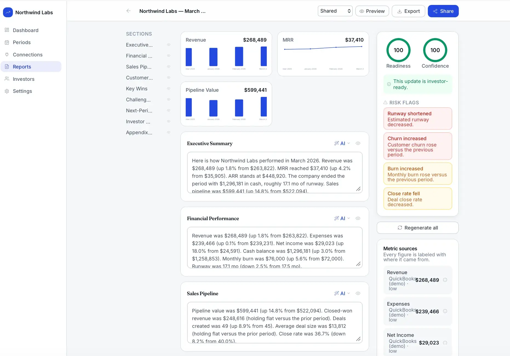
Task: Open Settings in the sidebar
Action: click(31, 91)
